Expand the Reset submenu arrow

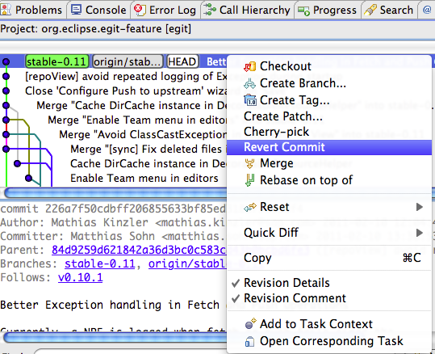coord(419,207)
